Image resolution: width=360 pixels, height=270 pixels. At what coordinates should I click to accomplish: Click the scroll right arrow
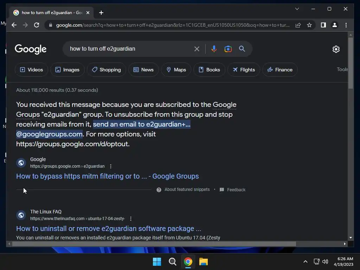point(345,244)
